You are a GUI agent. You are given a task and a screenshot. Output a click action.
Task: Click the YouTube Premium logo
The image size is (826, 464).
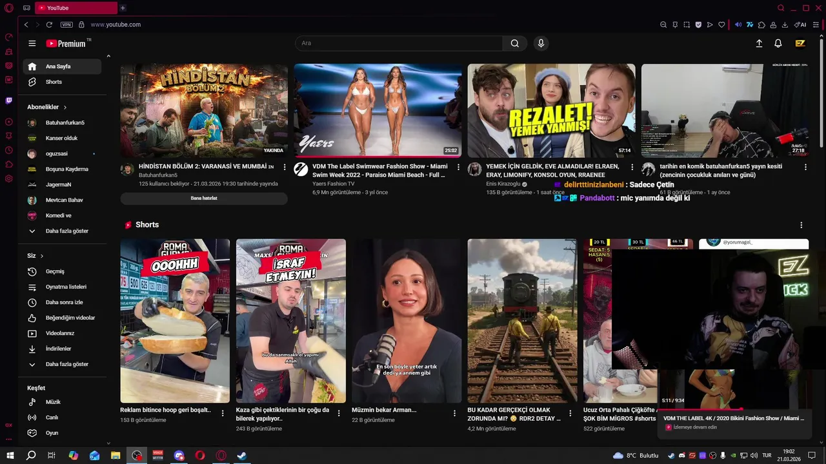click(66, 43)
